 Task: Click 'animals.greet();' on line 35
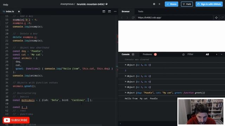pos(24,86)
